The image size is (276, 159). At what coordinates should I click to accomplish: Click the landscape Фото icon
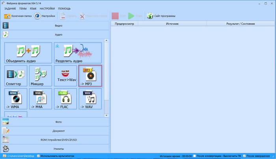pos(6,122)
